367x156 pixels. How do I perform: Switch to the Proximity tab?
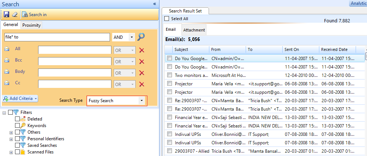[x=32, y=25]
